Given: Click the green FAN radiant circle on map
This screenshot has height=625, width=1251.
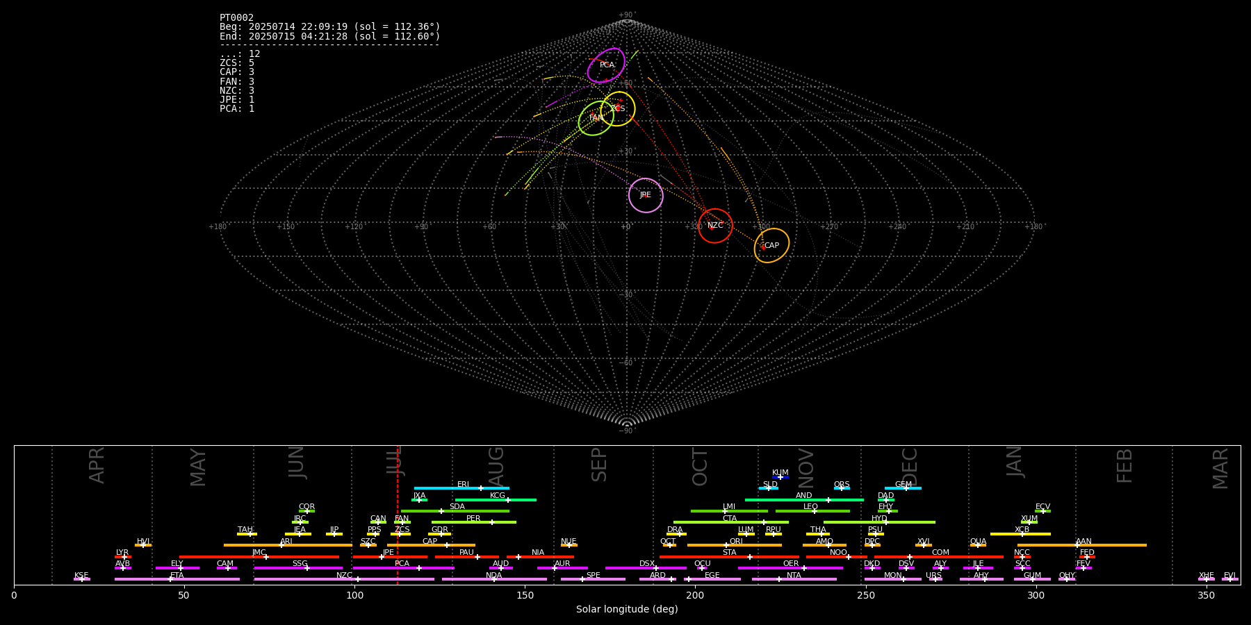Looking at the screenshot, I should pyautogui.click(x=596, y=118).
